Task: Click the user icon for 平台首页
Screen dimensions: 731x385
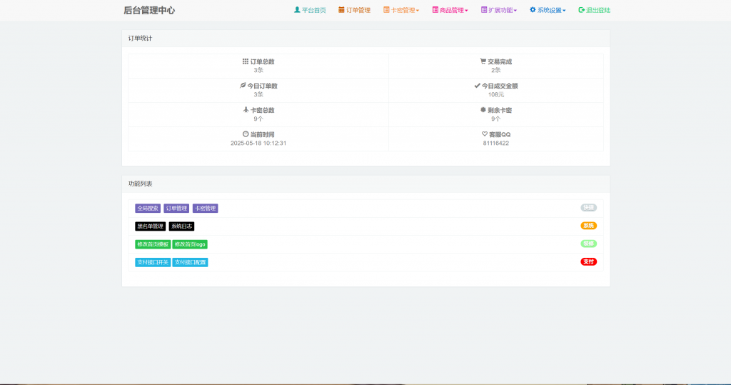Action: point(297,10)
